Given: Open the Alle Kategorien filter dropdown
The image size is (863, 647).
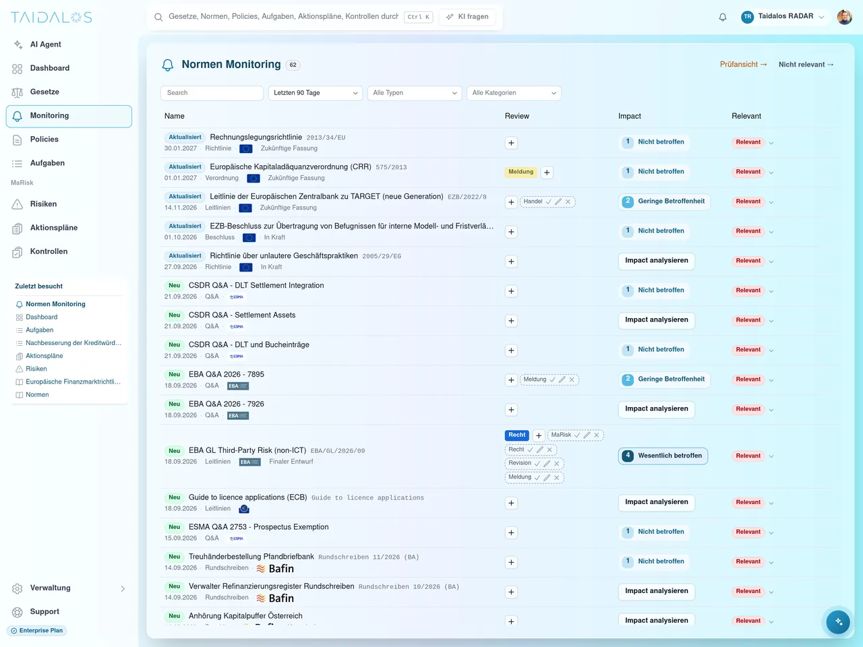Looking at the screenshot, I should (x=514, y=93).
